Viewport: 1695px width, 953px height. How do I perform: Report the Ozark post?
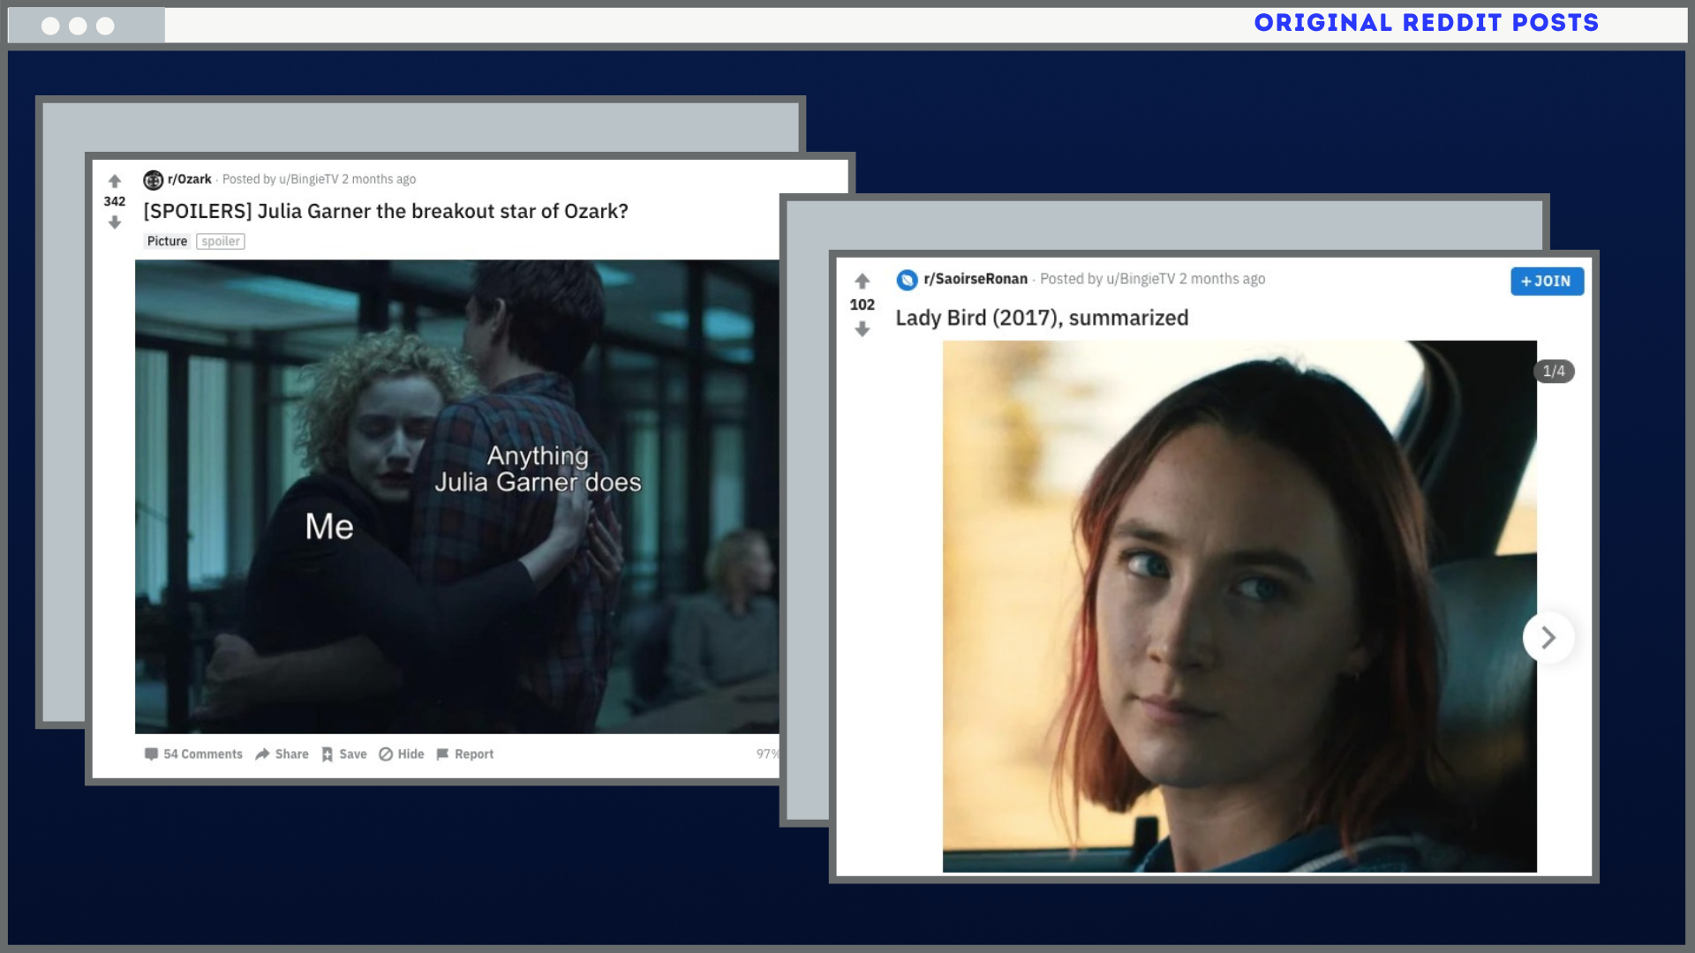click(x=465, y=754)
